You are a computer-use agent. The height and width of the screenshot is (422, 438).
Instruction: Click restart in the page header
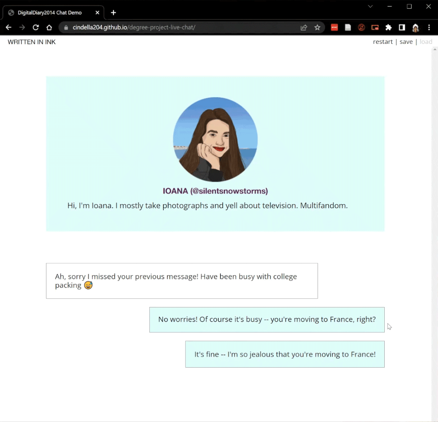tap(383, 42)
